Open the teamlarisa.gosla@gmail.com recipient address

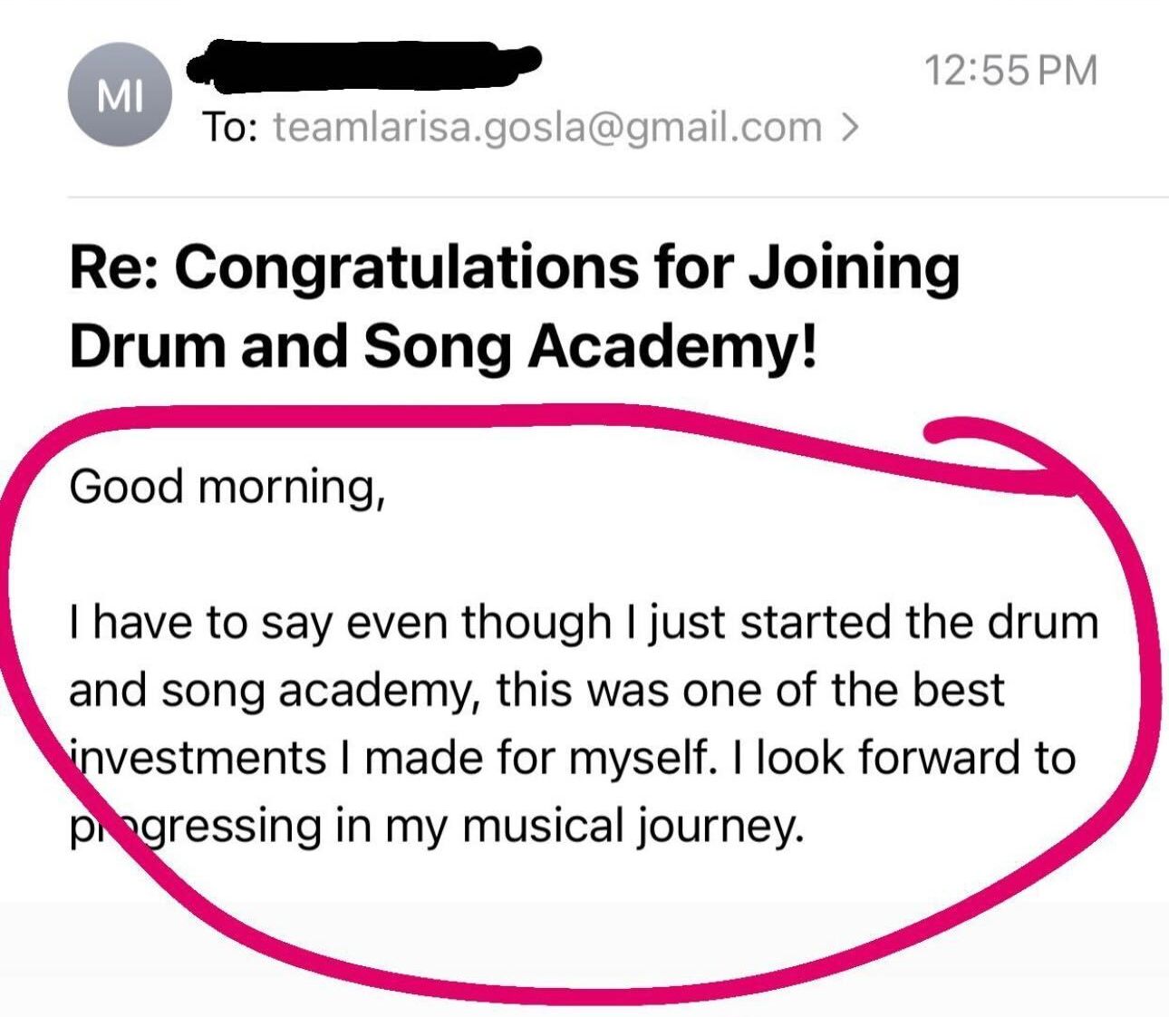[547, 127]
